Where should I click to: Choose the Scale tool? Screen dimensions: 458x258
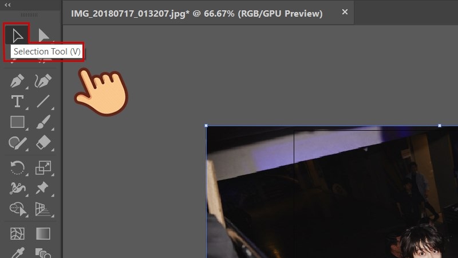point(44,167)
